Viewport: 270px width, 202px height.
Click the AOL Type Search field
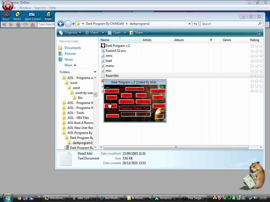[46, 24]
